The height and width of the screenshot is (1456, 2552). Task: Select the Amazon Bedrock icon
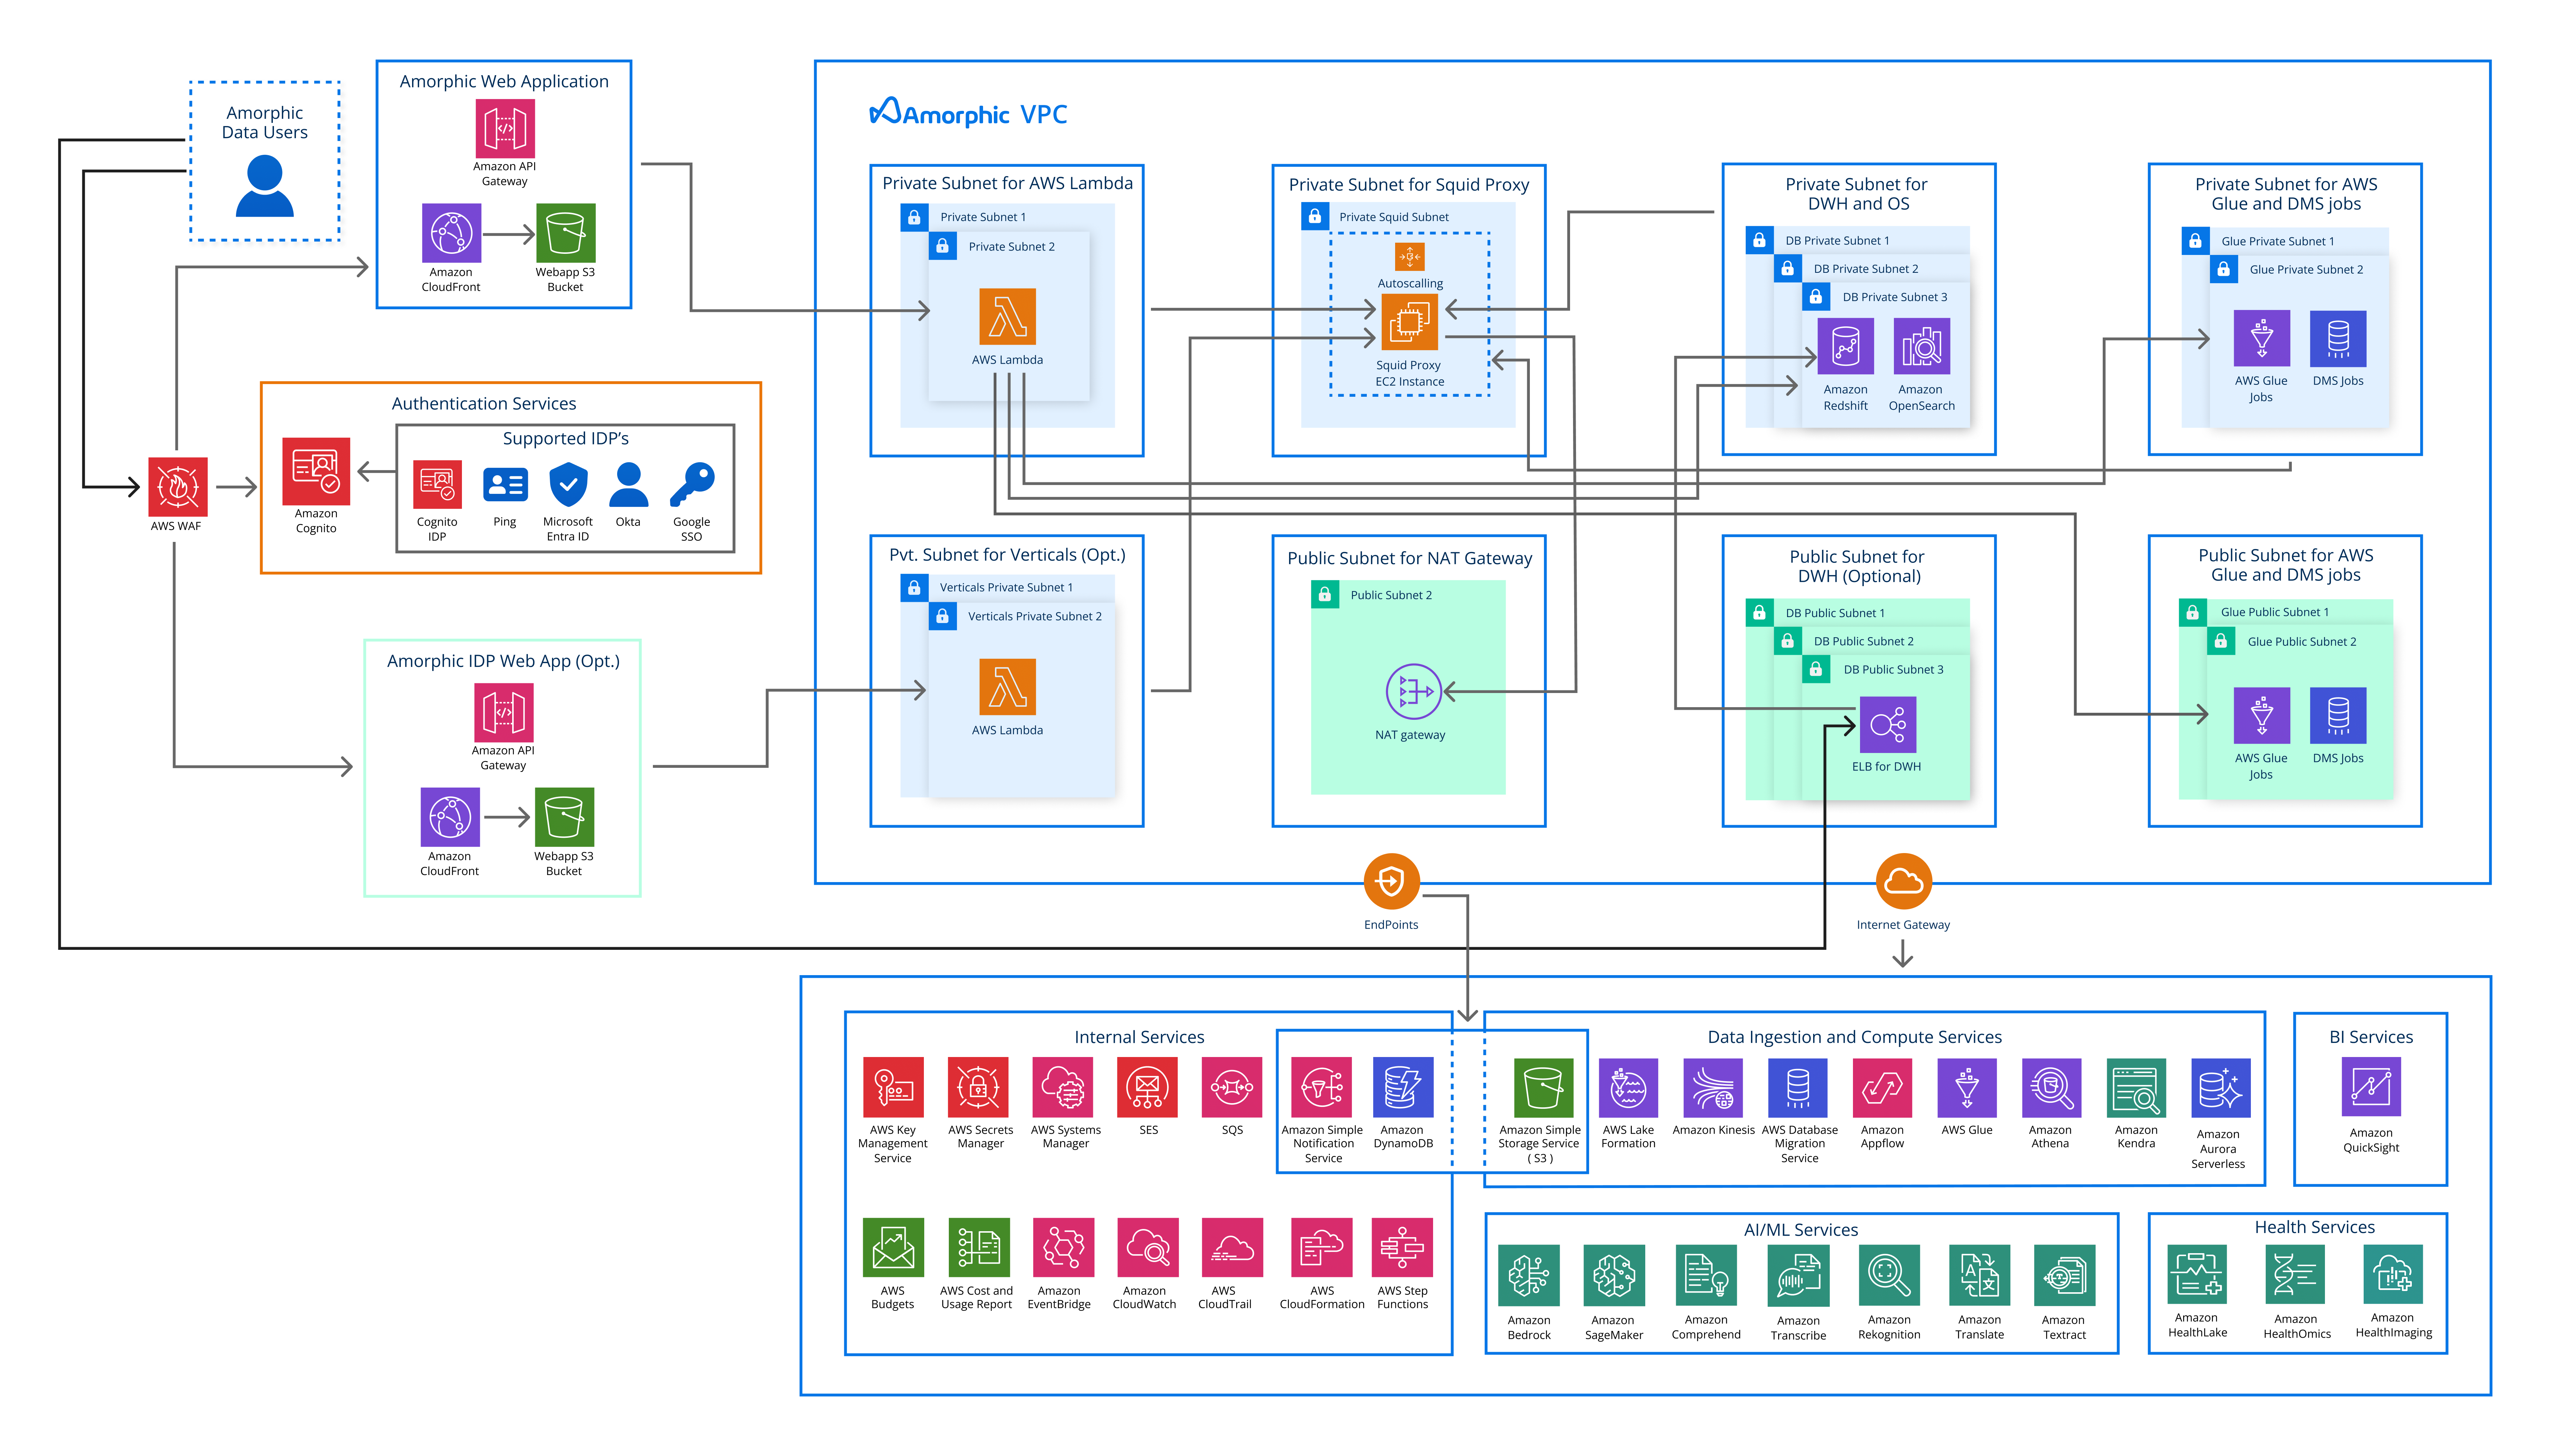point(1529,1275)
